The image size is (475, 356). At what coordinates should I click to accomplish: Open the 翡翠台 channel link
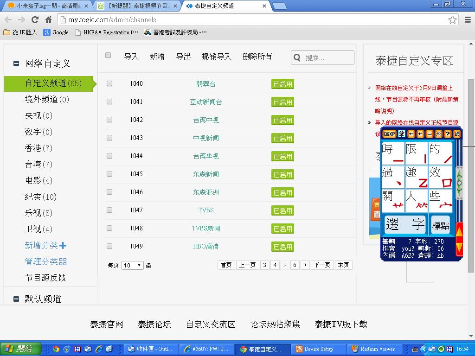206,84
